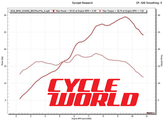Viewport: 165px width, 123px height.
Task: Click the light red Max Torque legend swatch
Action: pyautogui.click(x=101, y=11)
